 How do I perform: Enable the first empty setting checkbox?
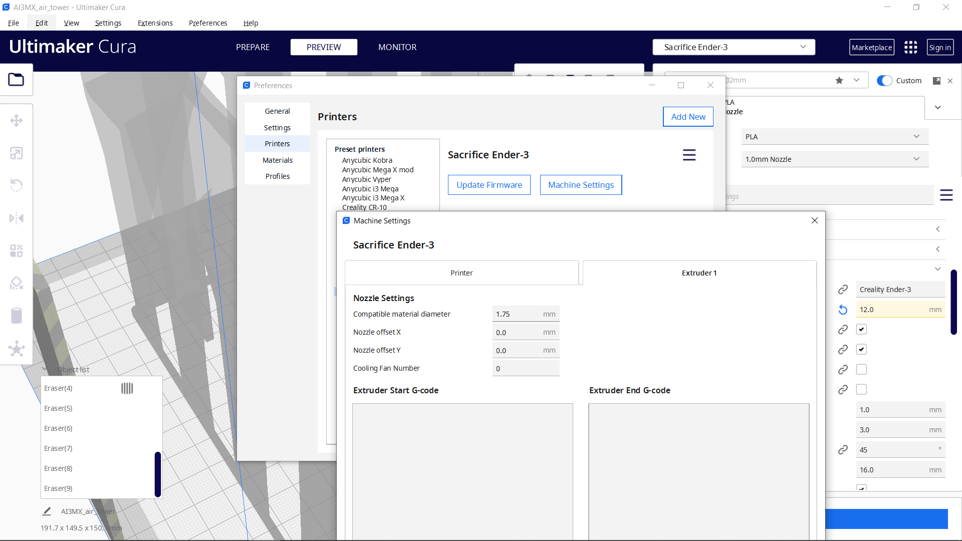coord(861,369)
